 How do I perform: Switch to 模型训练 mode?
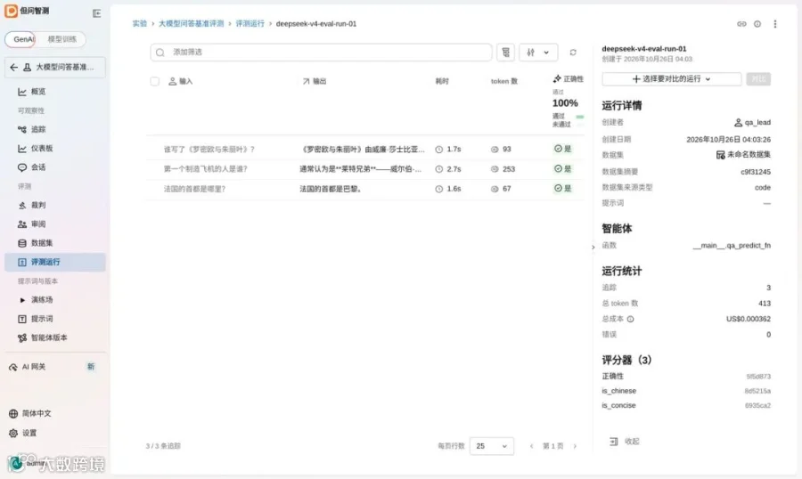(61, 39)
